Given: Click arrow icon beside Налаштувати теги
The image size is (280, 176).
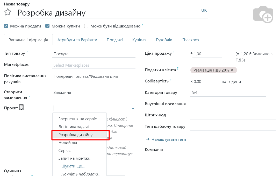Looking at the screenshot, I should [148, 139].
